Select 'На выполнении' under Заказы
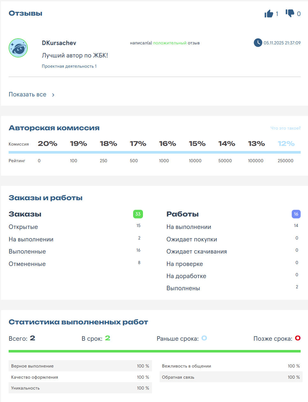This screenshot has width=308, height=402. [31, 239]
